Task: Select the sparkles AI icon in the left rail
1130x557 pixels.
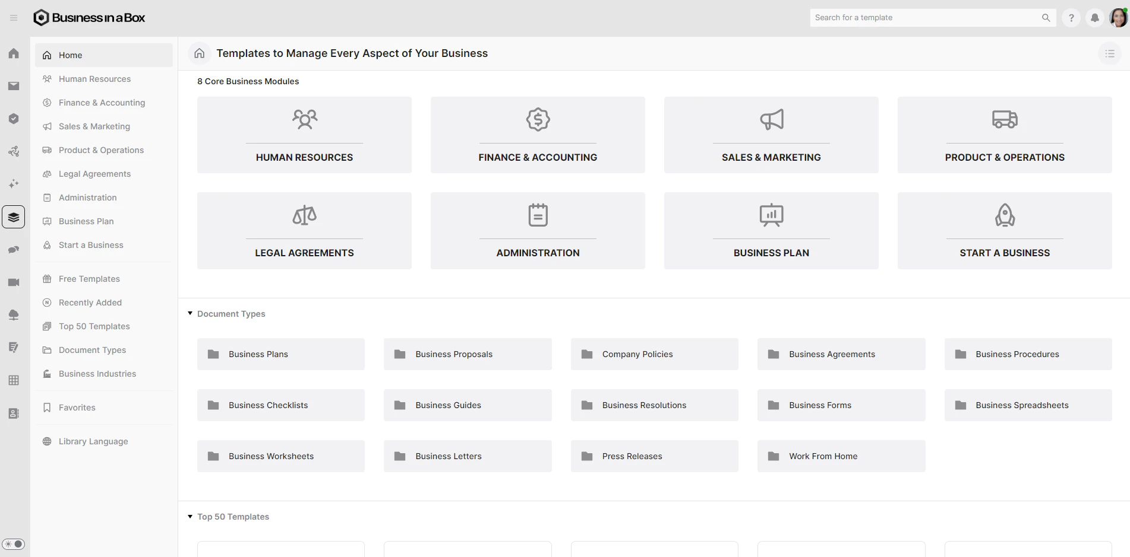Action: click(x=14, y=184)
